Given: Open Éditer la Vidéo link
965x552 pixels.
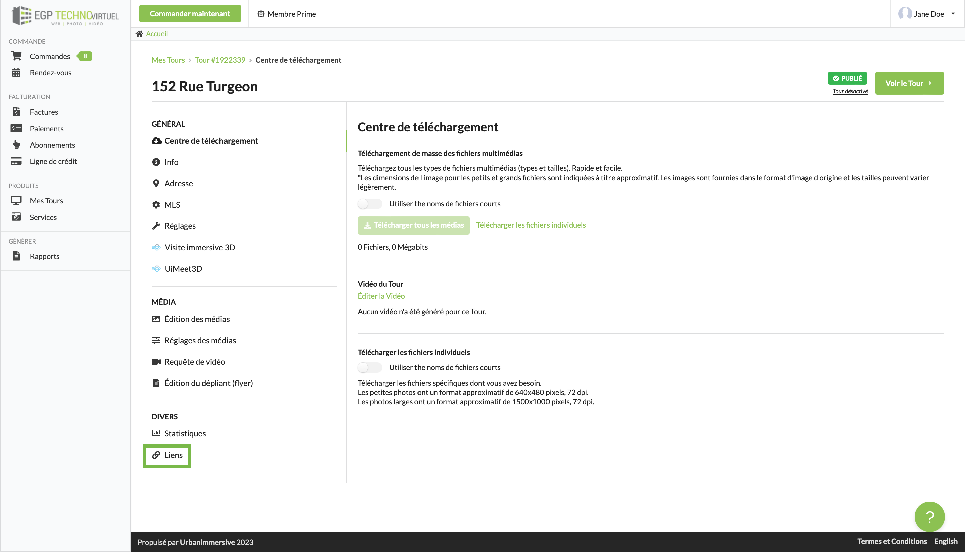Looking at the screenshot, I should (x=381, y=296).
